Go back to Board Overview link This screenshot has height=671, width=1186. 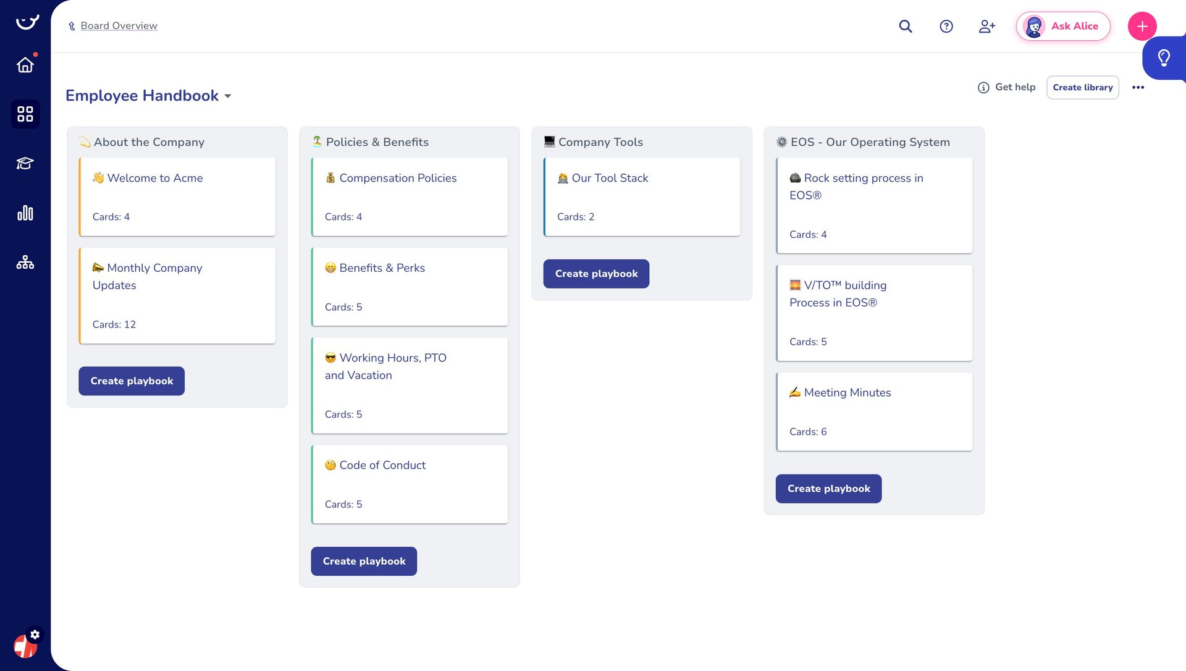tap(119, 26)
